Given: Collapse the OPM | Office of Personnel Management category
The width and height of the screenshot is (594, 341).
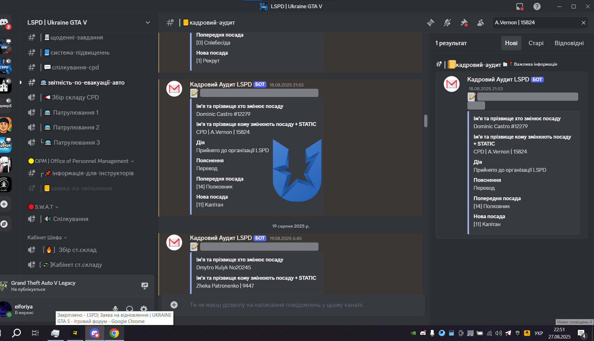Looking at the screenshot, I should pos(81,161).
